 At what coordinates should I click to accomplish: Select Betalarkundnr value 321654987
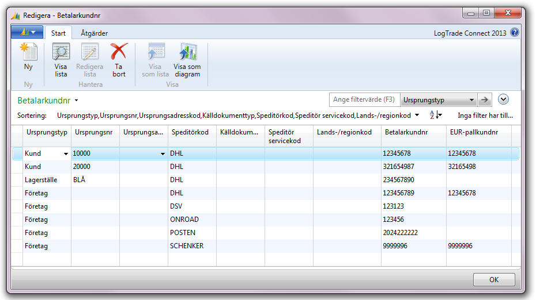tap(414, 167)
